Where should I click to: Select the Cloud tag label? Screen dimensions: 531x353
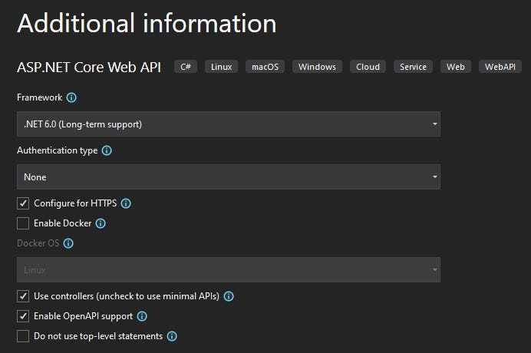368,67
